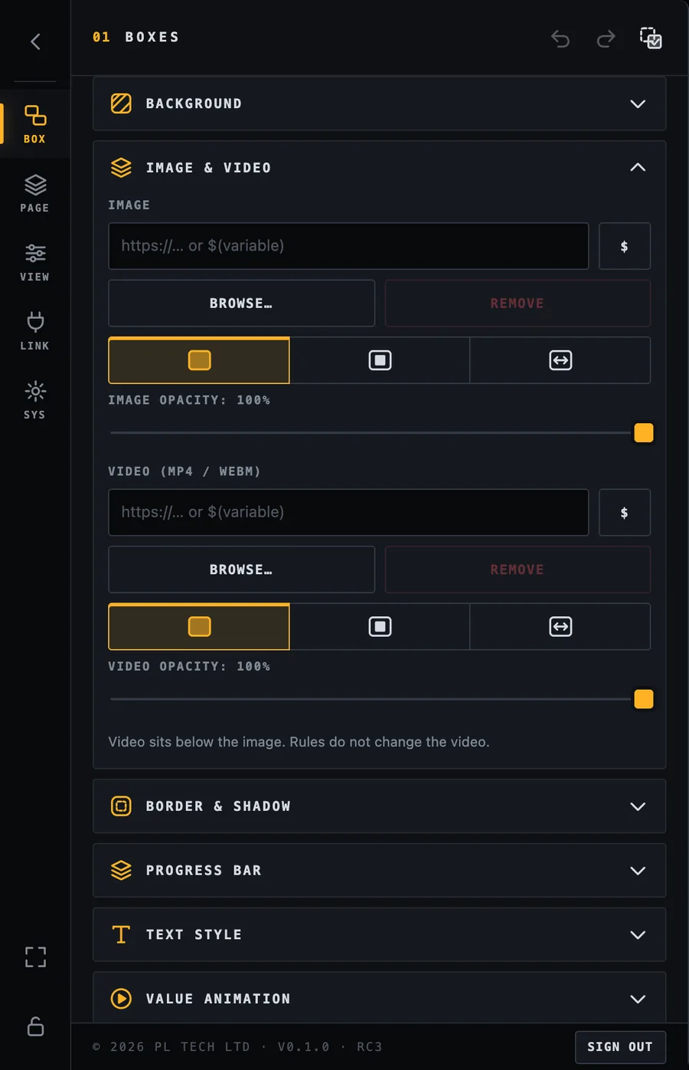Focus the Image URL input field
689x1070 pixels.
click(348, 246)
